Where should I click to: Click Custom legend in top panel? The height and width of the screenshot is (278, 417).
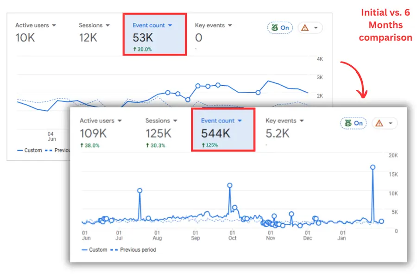tap(30, 150)
